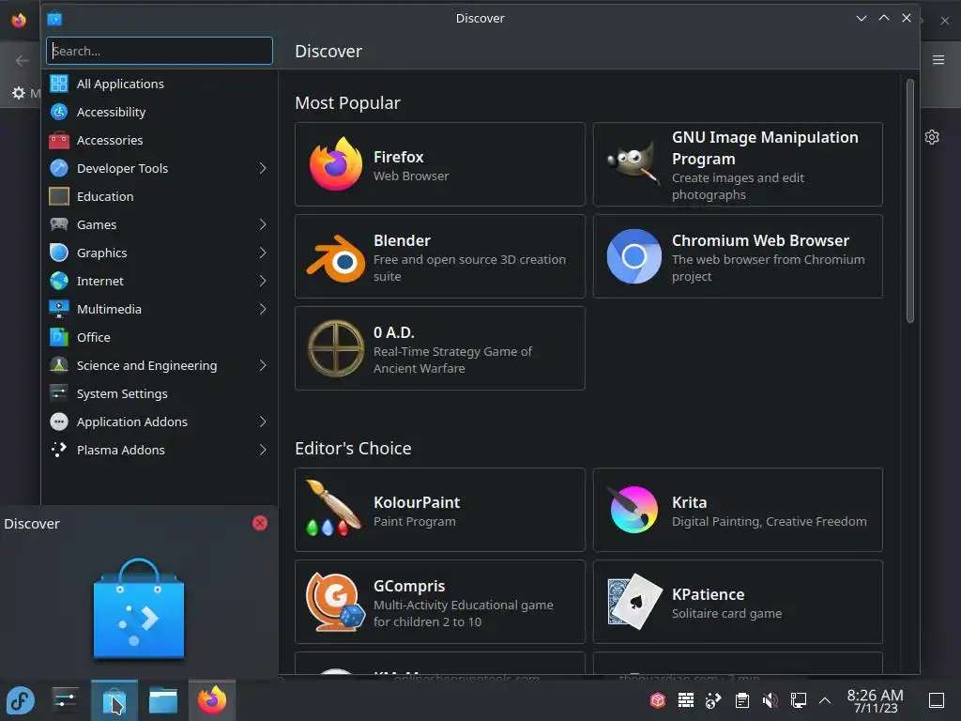Screen dimensions: 961x721
Task: Open the KolourPaint app card
Action: (440, 510)
